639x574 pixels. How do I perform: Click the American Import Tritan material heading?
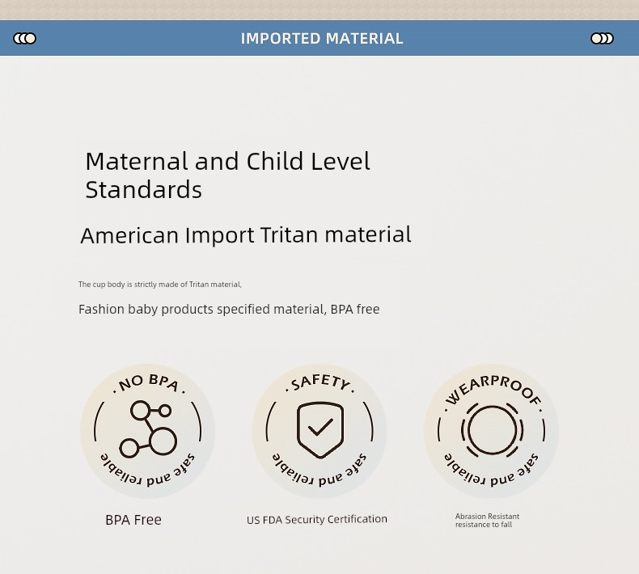click(x=246, y=235)
